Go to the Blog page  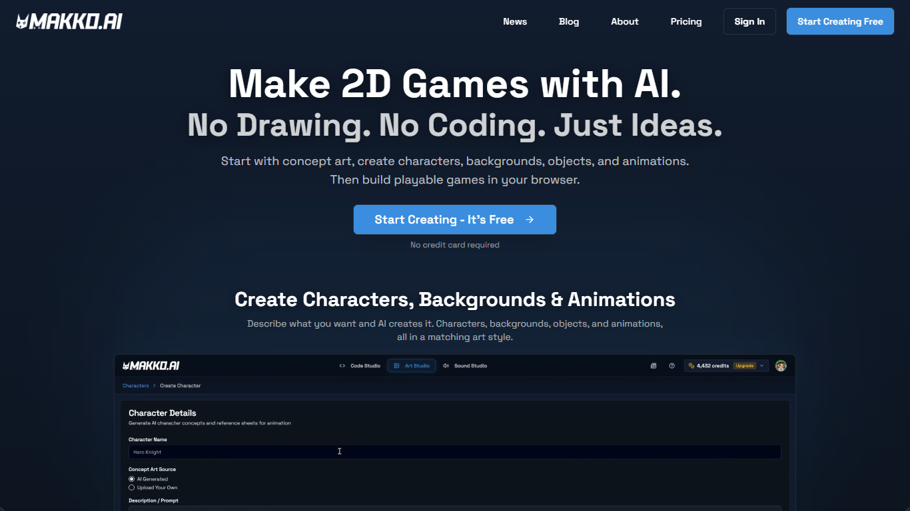(569, 21)
